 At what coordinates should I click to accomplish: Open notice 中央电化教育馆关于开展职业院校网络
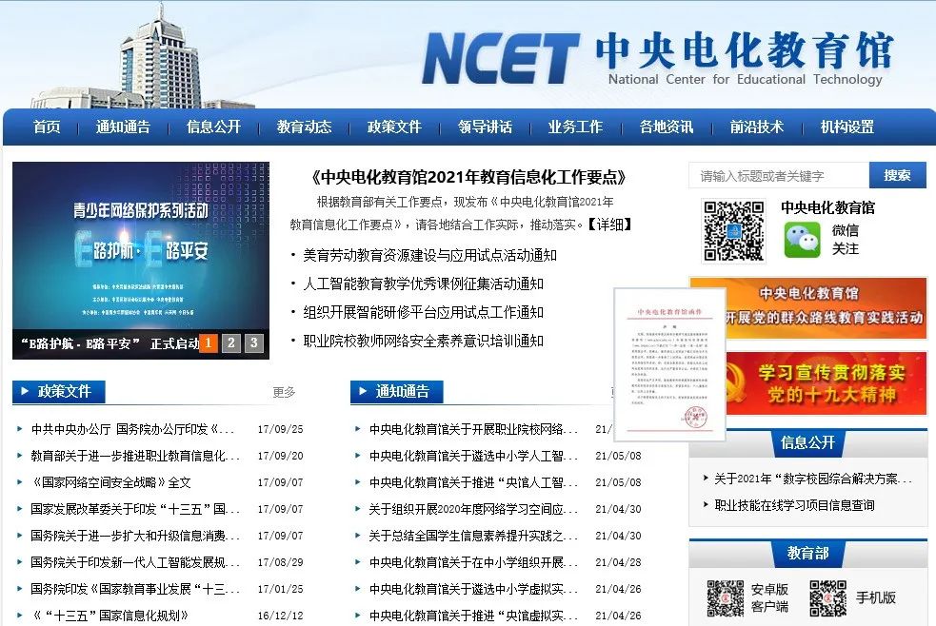473,429
